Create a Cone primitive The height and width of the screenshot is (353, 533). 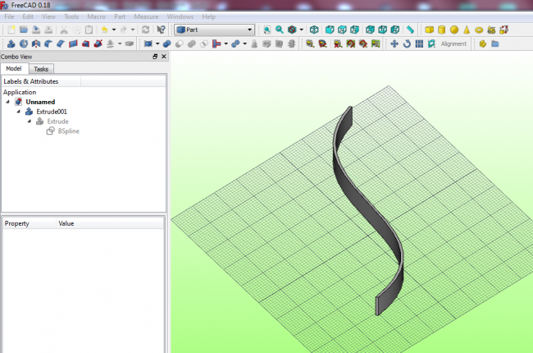point(467,30)
